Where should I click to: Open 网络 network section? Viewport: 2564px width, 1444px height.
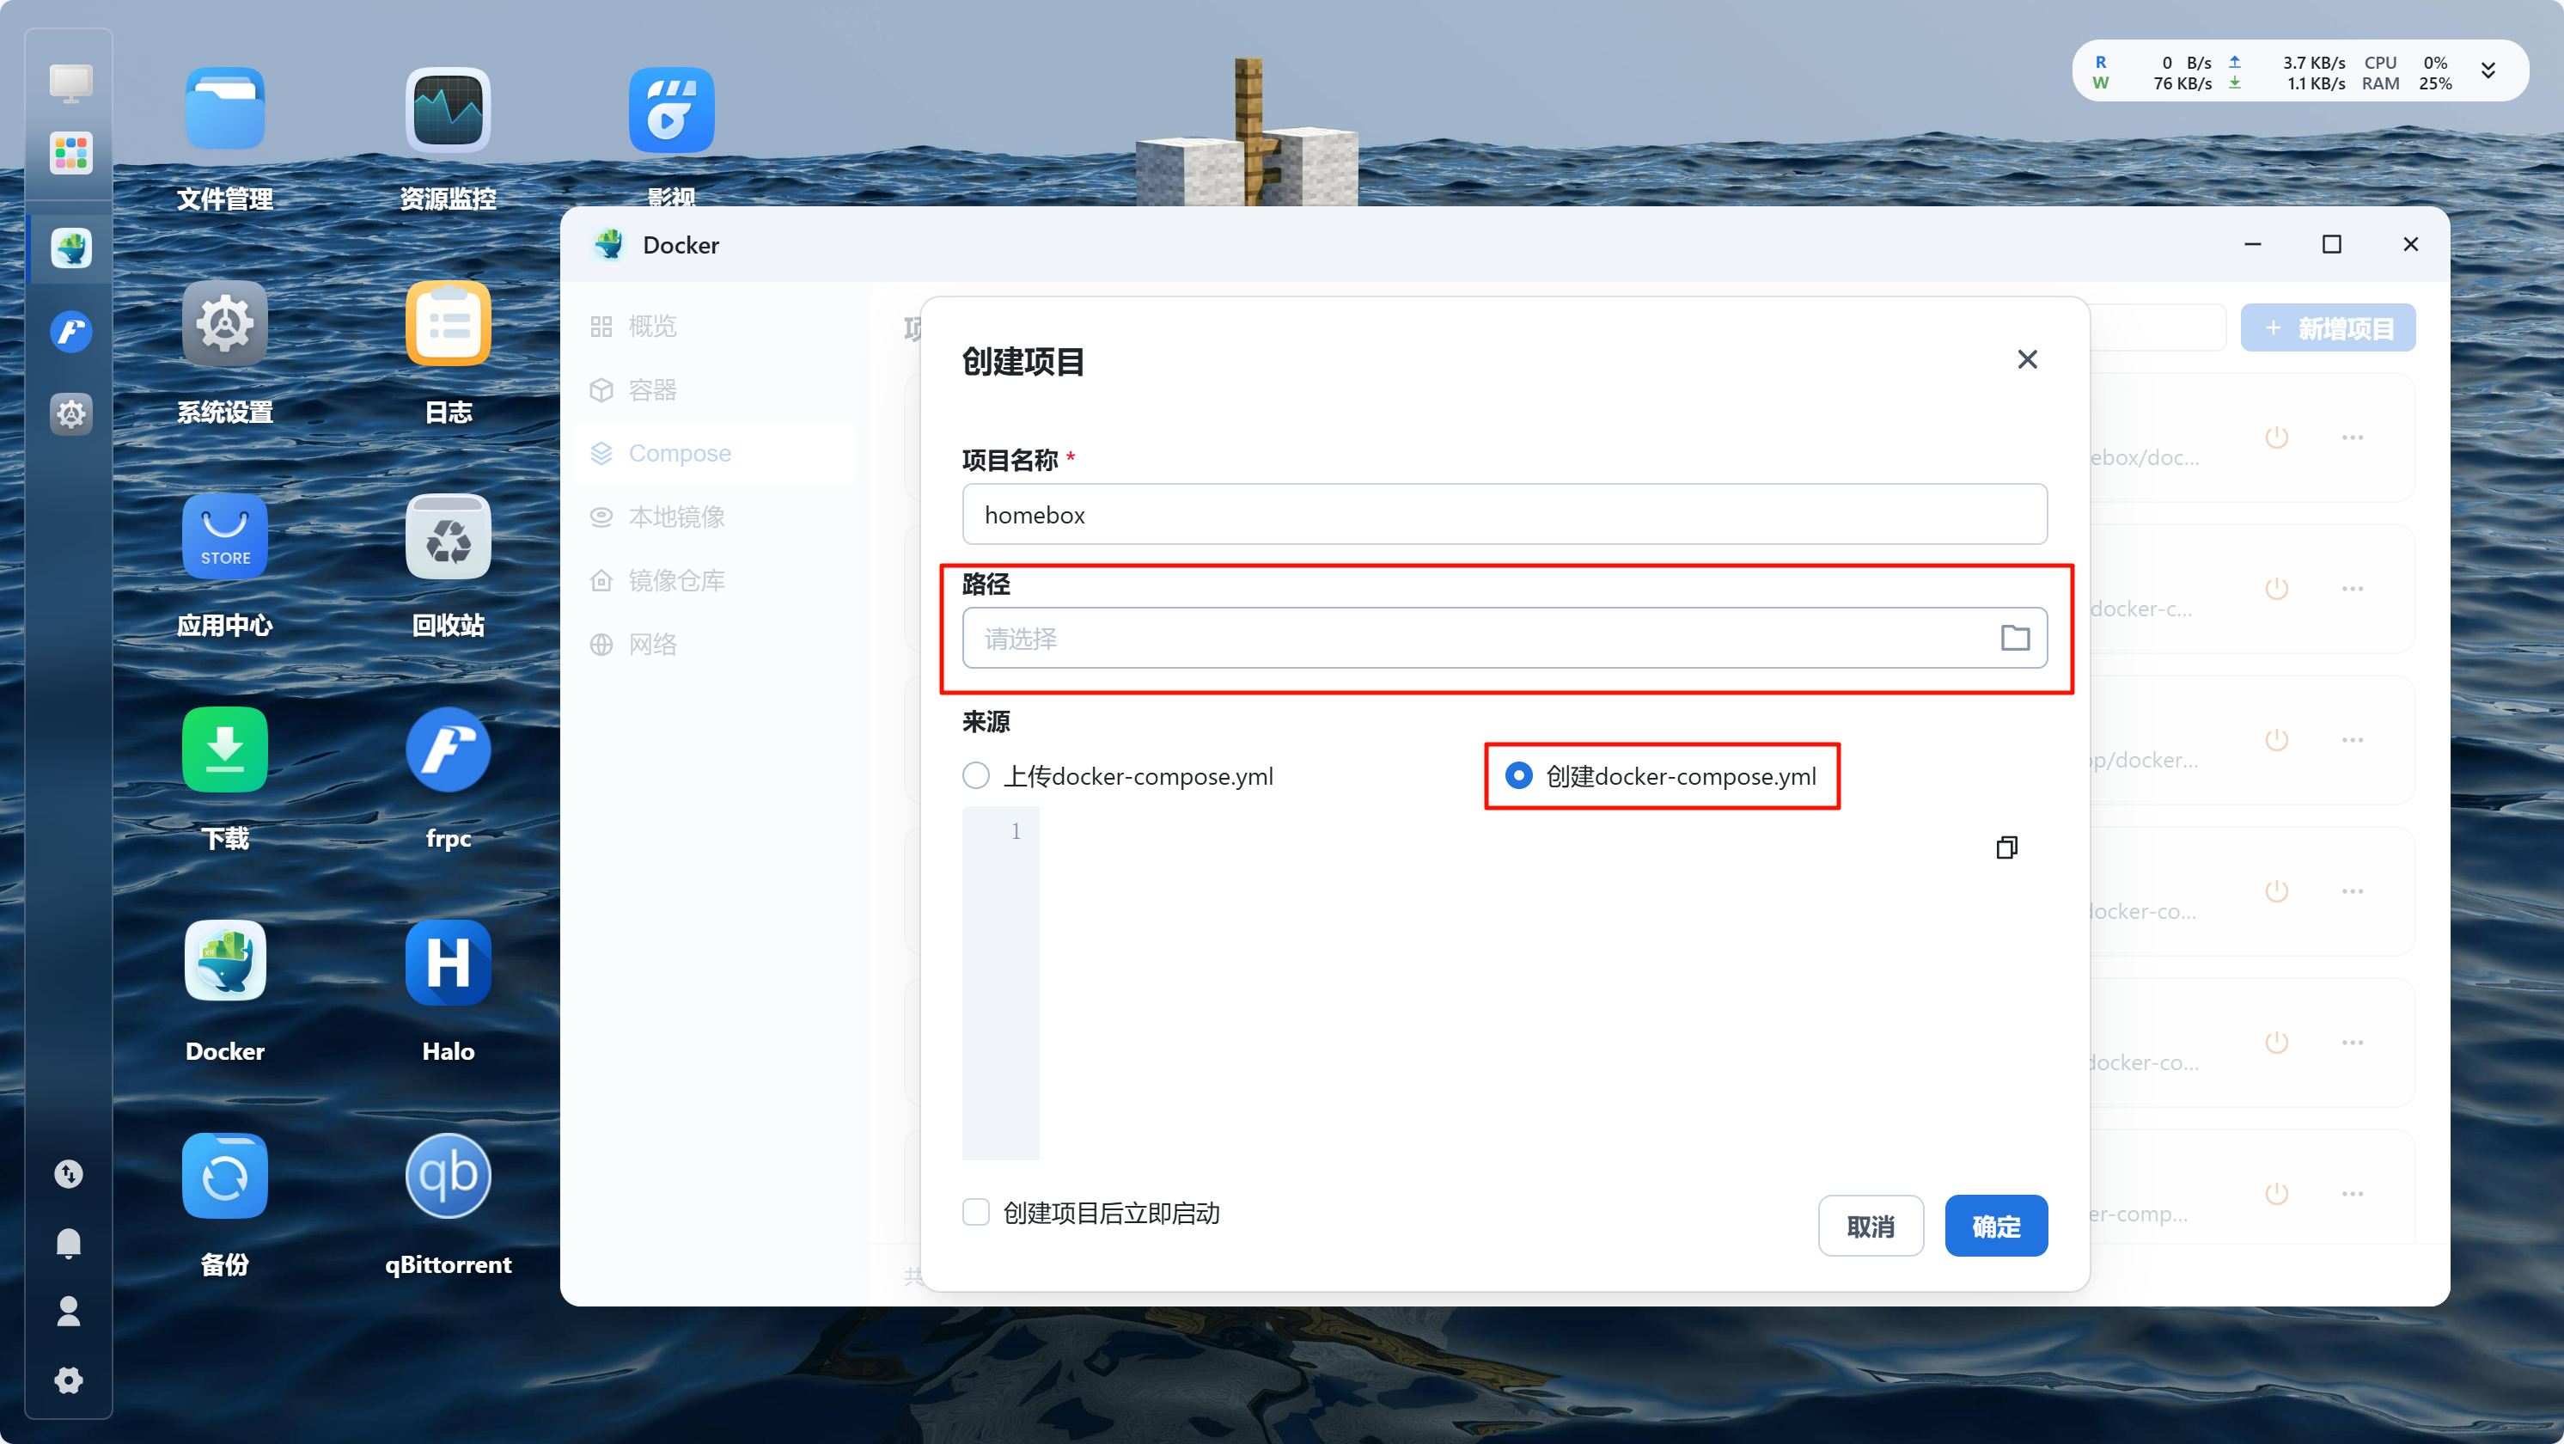714,645
